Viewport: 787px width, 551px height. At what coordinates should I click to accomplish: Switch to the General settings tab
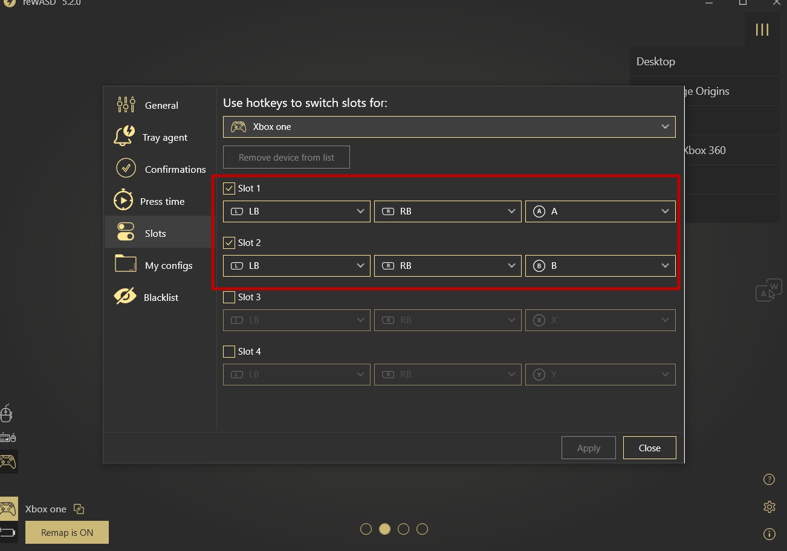[161, 105]
